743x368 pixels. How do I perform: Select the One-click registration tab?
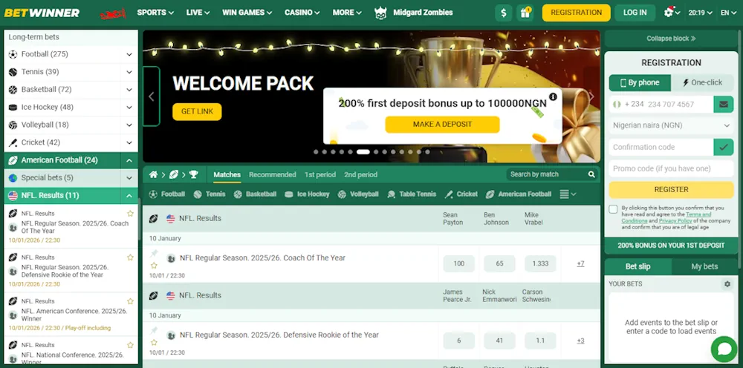tap(702, 83)
